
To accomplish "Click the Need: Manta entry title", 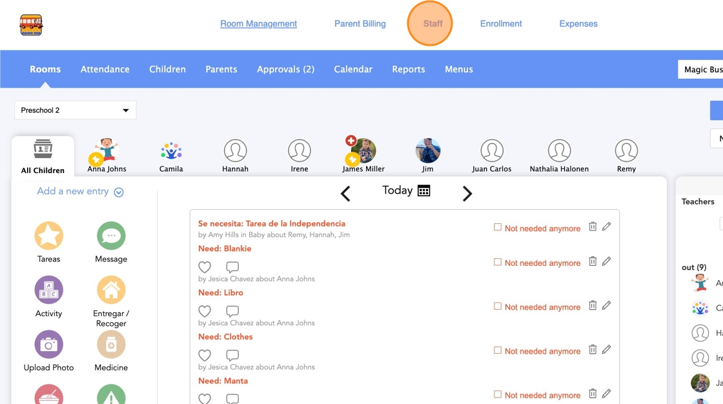I will 223,381.
